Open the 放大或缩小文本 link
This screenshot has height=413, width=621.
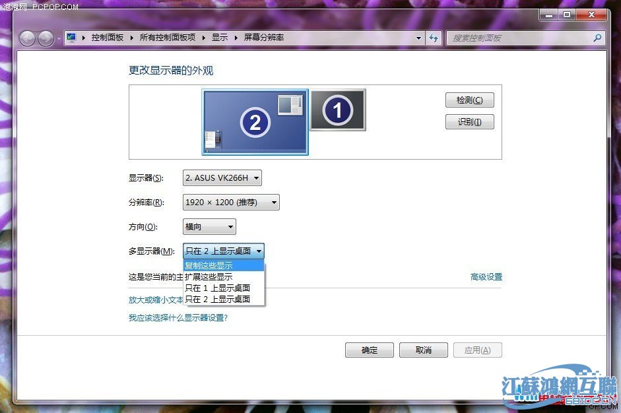click(156, 300)
